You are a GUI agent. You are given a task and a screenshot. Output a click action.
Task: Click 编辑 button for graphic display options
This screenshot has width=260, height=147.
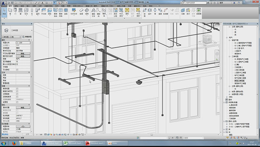pyautogui.click(x=23, y=56)
